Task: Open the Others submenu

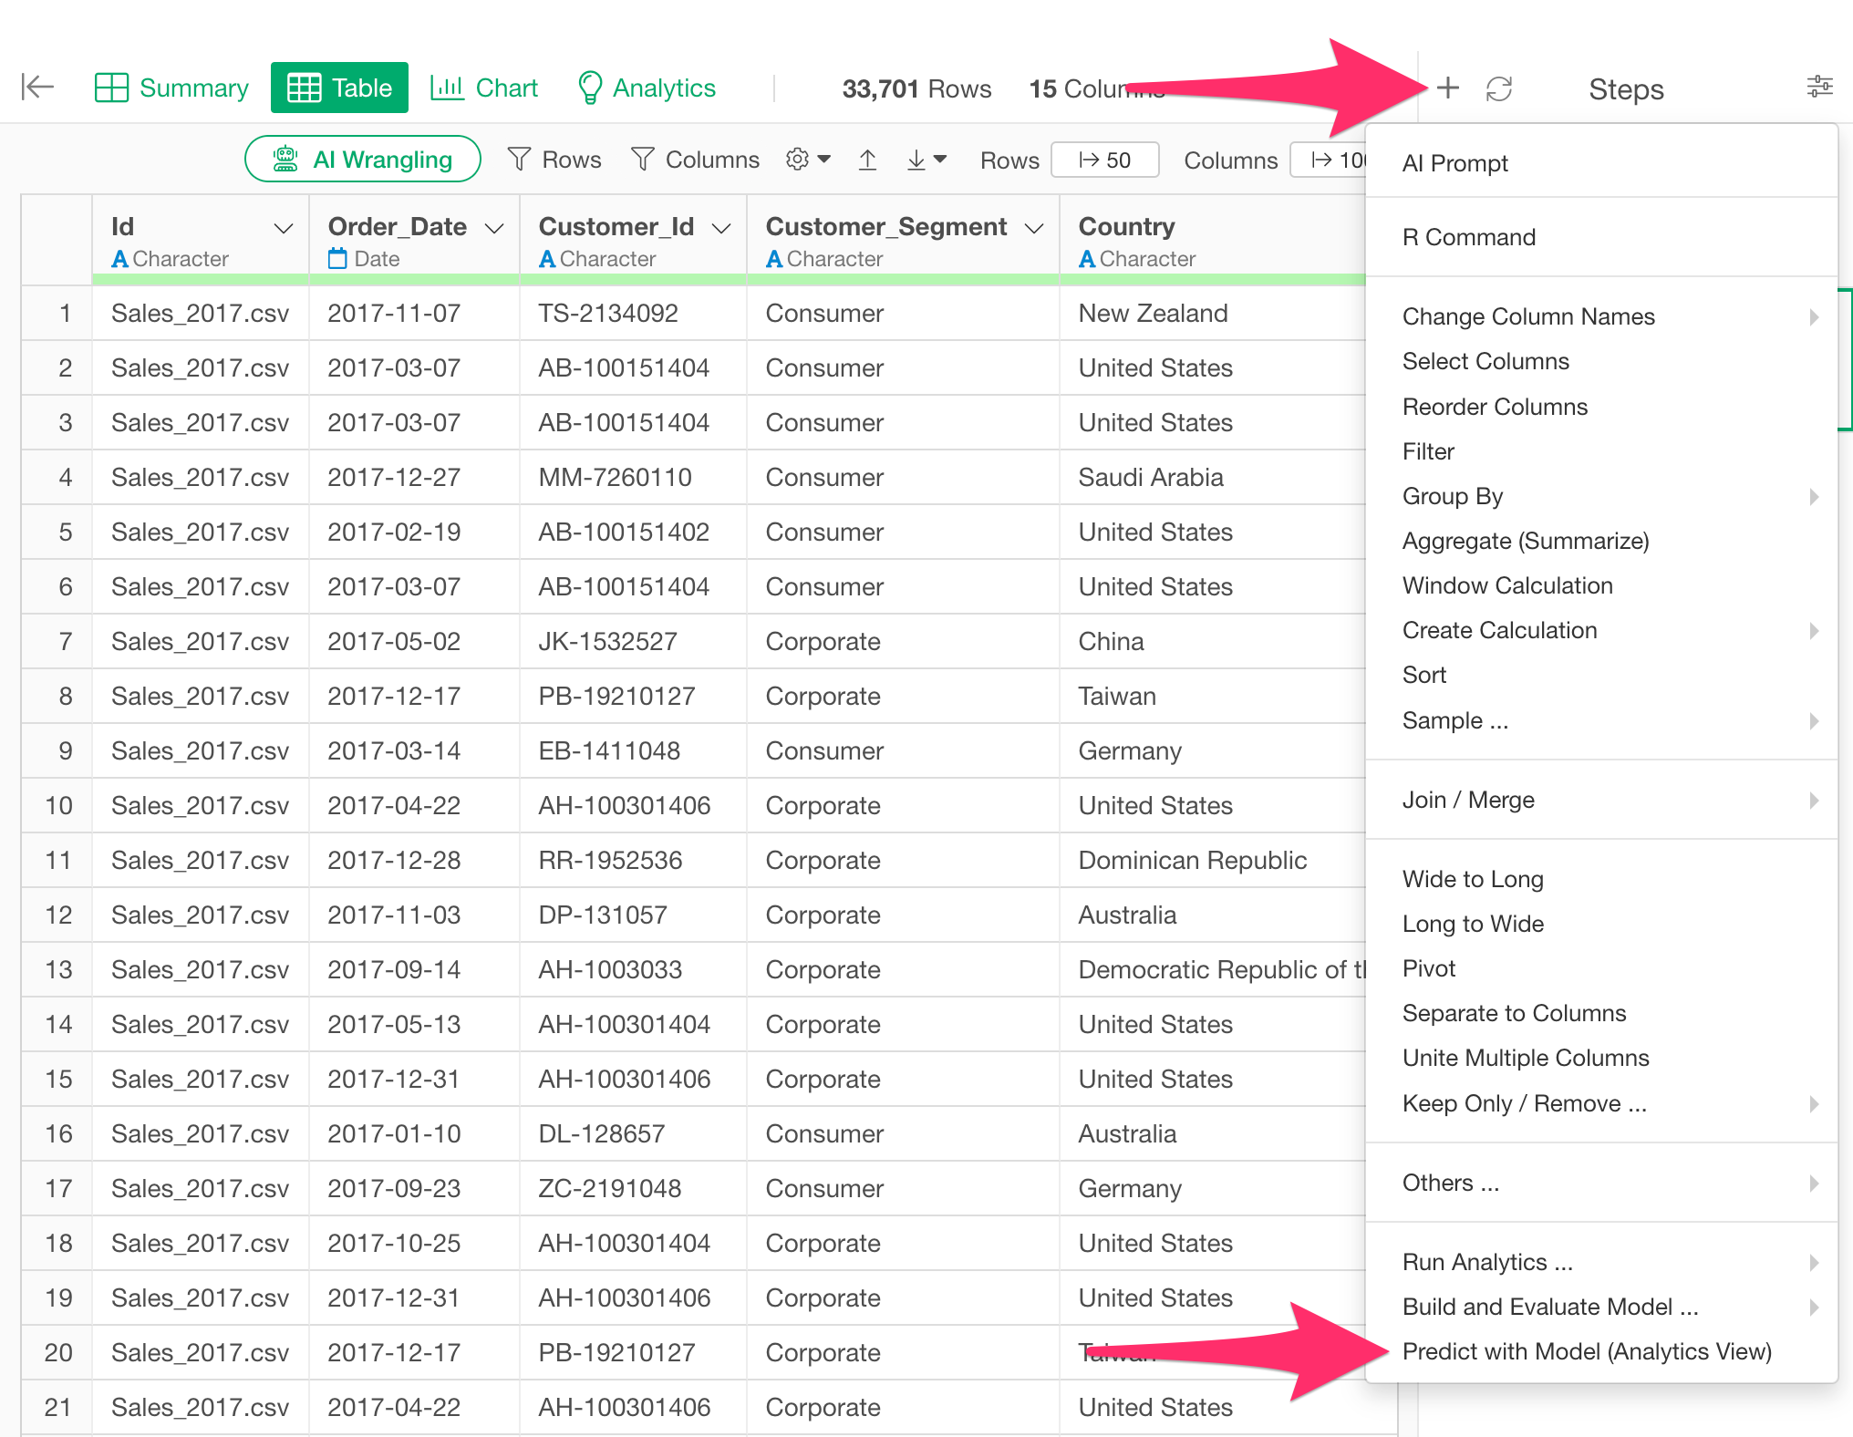Action: pyautogui.click(x=1601, y=1183)
